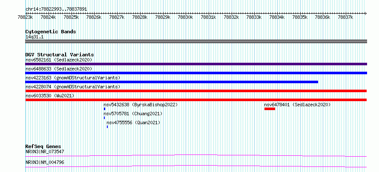This screenshot has width=379, height=172.
Task: Click the nsv5432638 small blue marker
Action: click(x=104, y=109)
